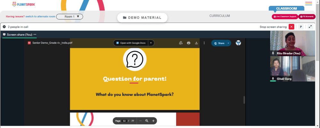
Task: Print the PDF document
Action: pos(188,43)
